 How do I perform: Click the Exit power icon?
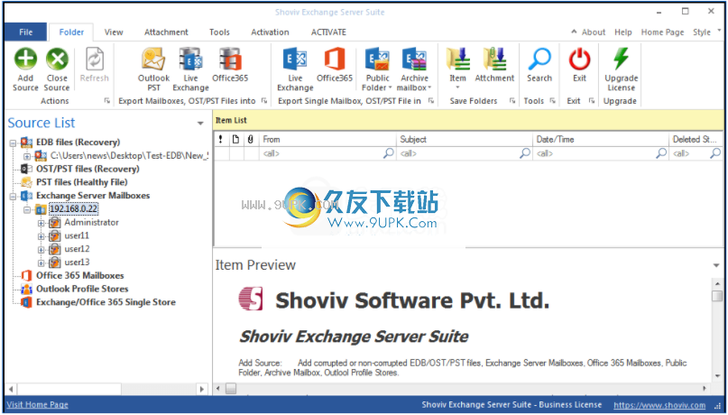(579, 59)
